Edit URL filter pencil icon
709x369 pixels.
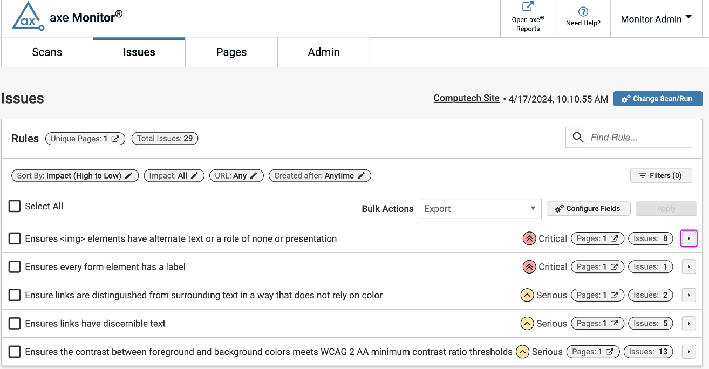pos(254,176)
